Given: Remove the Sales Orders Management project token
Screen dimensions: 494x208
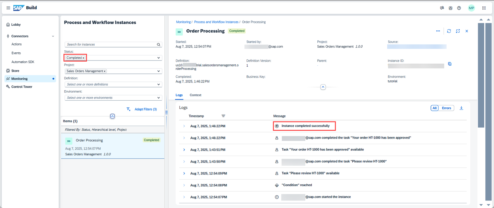Looking at the screenshot, I should 105,71.
